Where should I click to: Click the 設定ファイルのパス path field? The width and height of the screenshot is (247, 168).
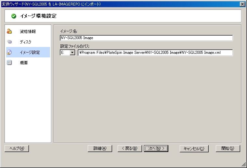tap(155, 53)
